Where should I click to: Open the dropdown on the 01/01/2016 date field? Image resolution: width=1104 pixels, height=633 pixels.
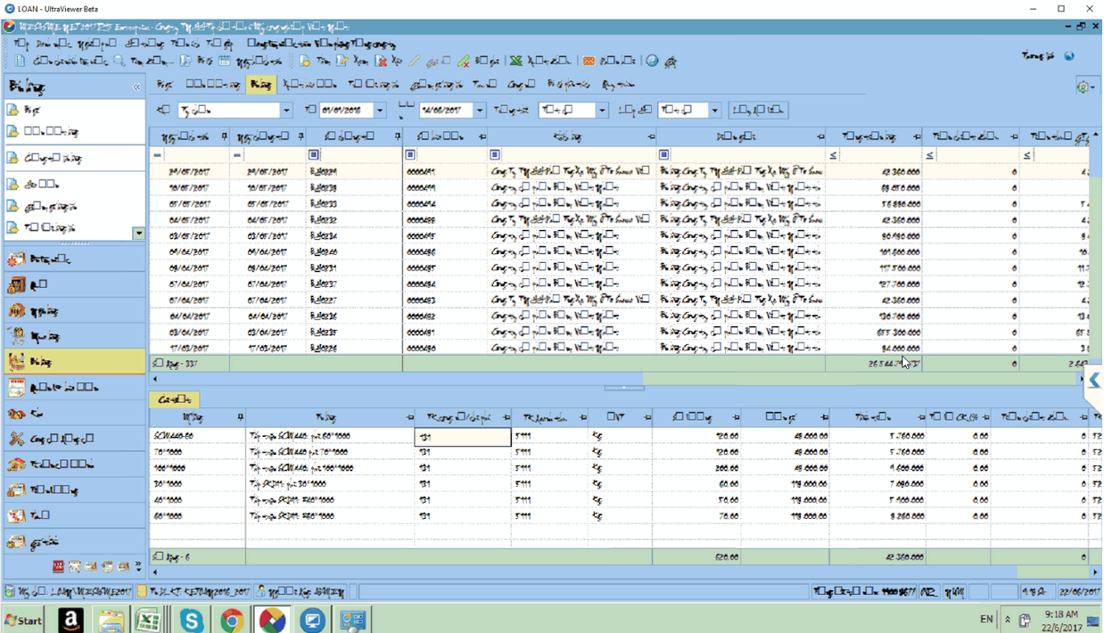(x=380, y=111)
